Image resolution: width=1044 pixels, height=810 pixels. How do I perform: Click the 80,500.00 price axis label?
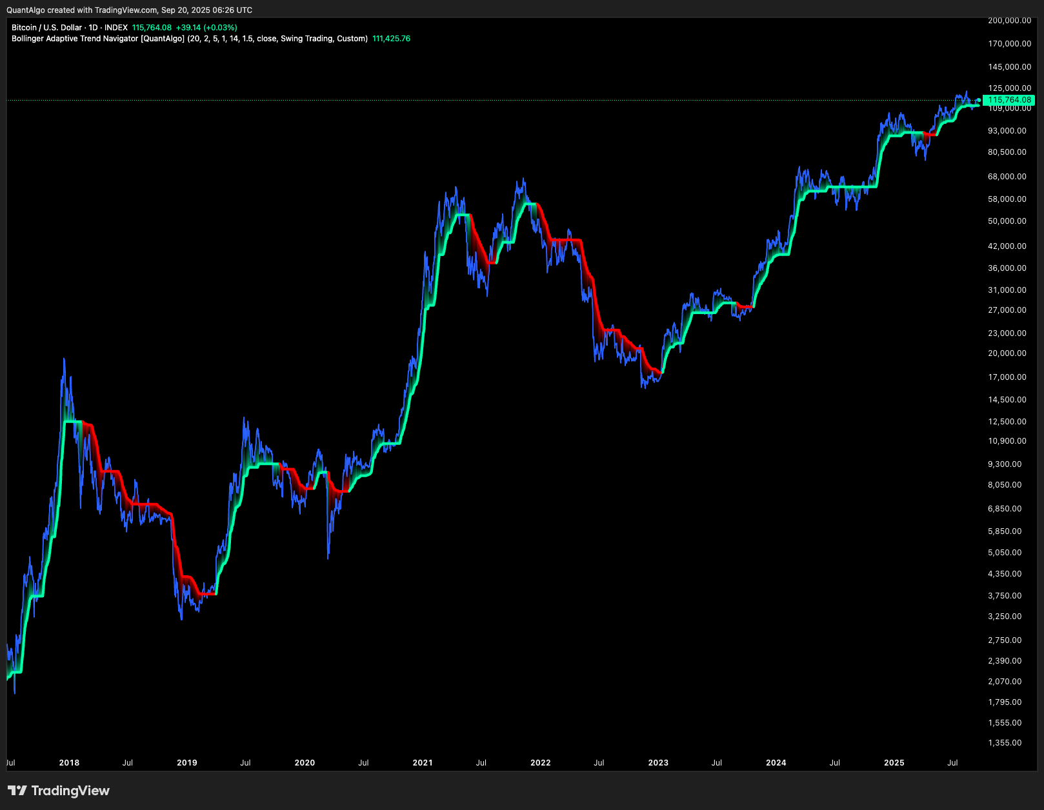pos(1007,152)
